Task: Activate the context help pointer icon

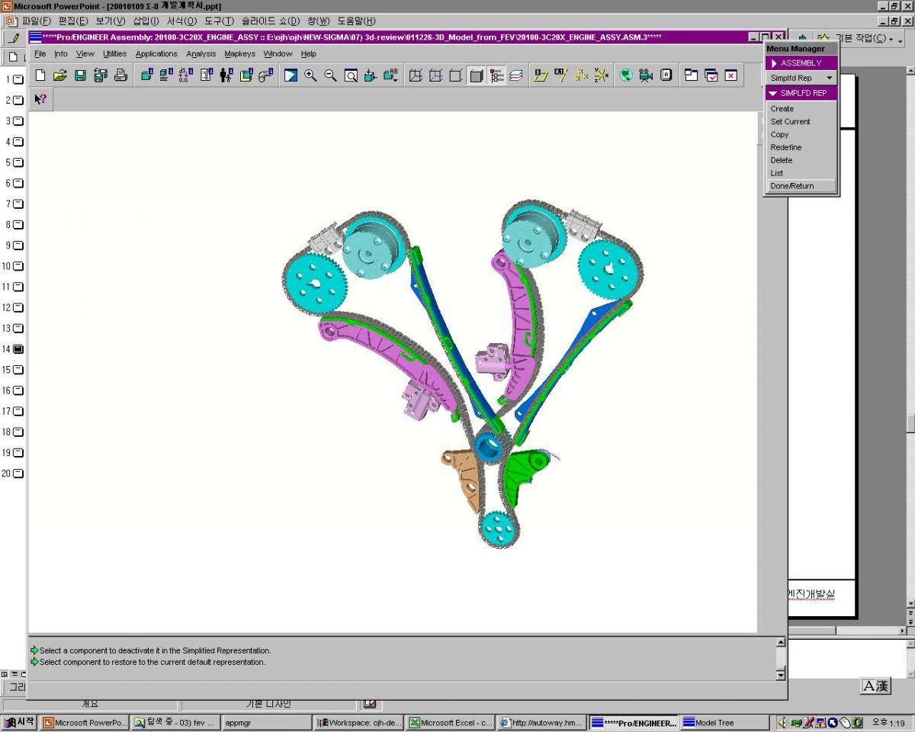Action: click(x=40, y=98)
